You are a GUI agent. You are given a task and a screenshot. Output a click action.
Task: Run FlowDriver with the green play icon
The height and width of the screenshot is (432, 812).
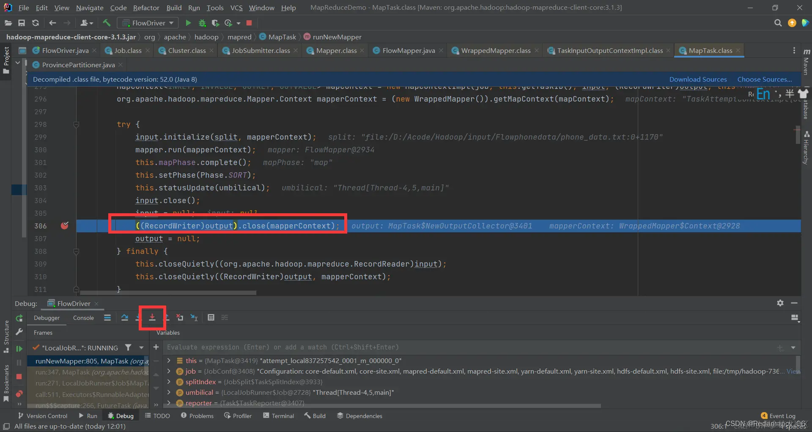[188, 23]
